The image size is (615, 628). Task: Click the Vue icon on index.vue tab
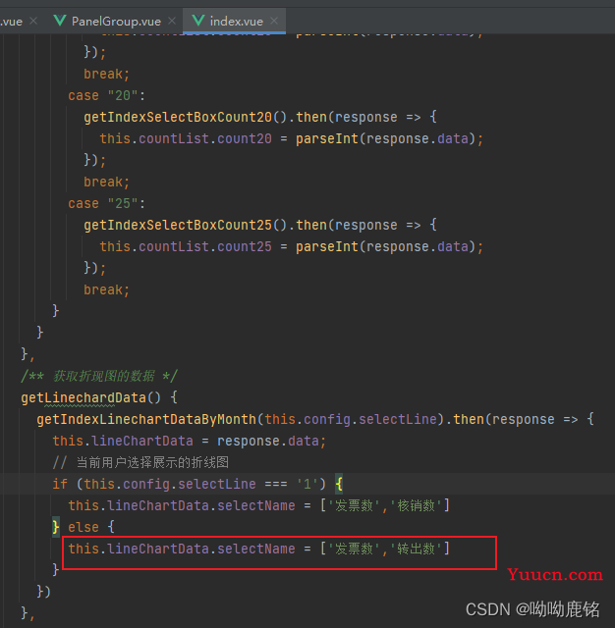click(198, 21)
